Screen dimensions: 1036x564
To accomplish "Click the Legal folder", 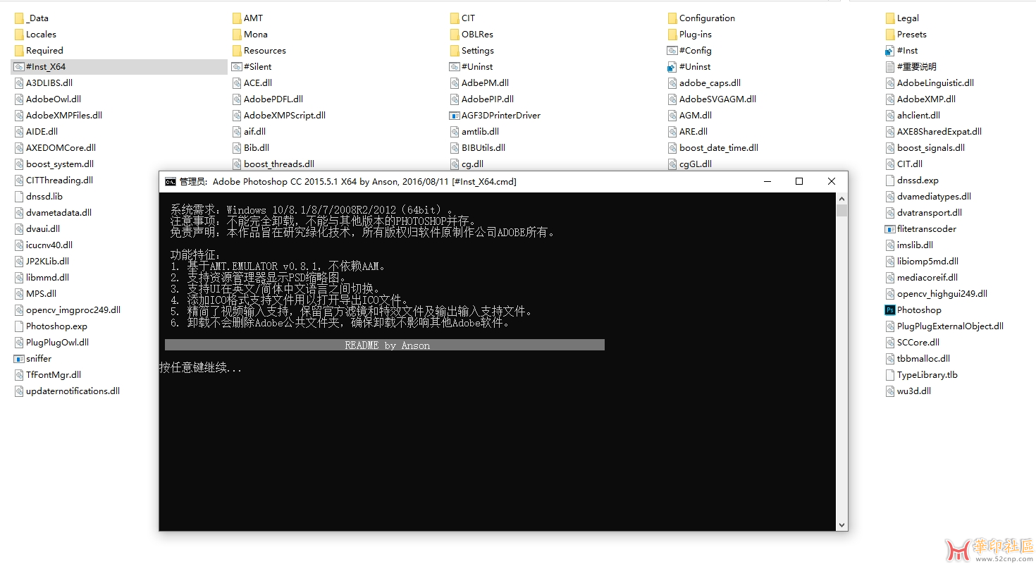I will [x=902, y=18].
